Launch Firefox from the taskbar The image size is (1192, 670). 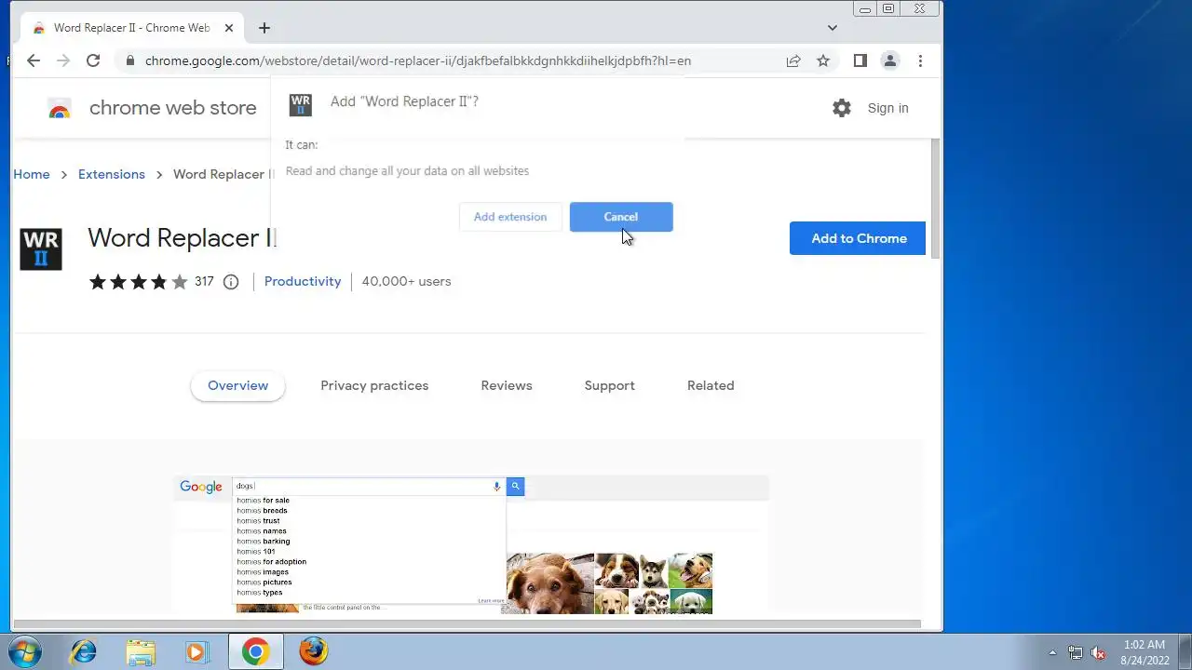coord(314,651)
